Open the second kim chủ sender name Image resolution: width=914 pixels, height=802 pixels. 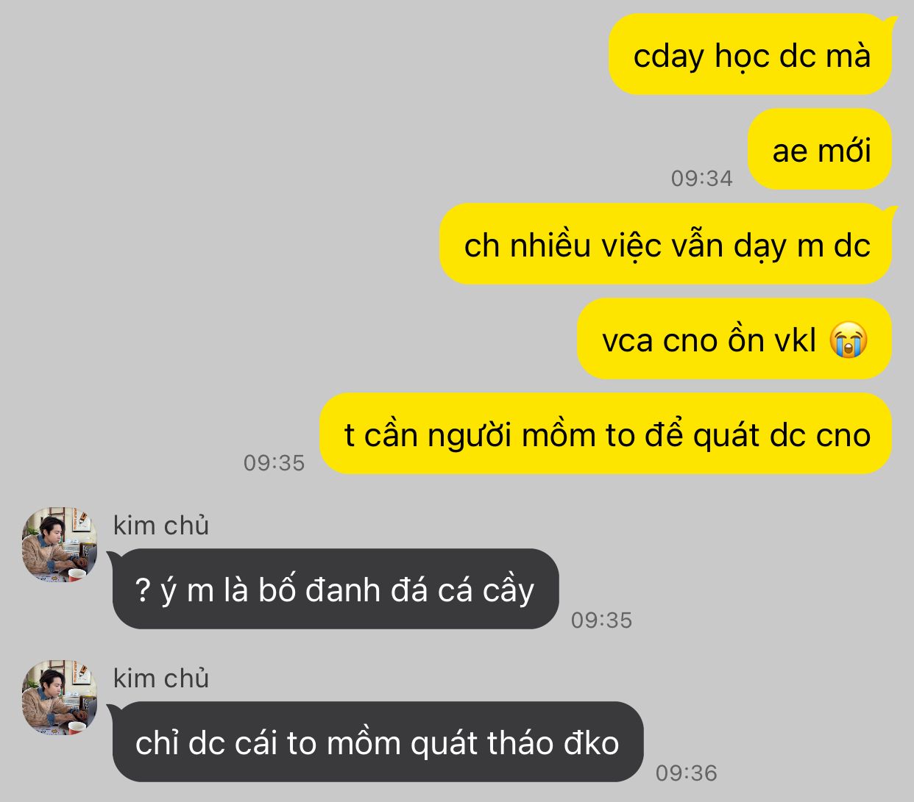click(x=161, y=679)
